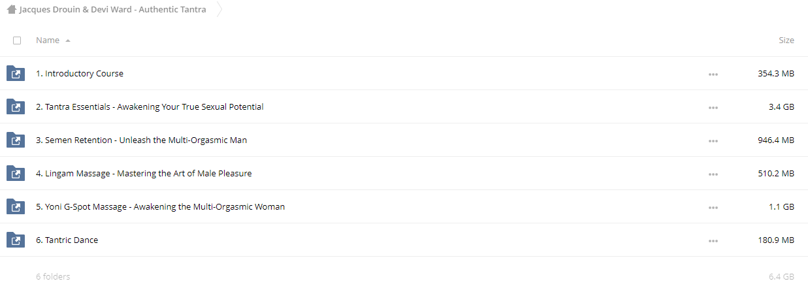Toggle the sort arrow next to Name
The image size is (808, 307).
(68, 40)
